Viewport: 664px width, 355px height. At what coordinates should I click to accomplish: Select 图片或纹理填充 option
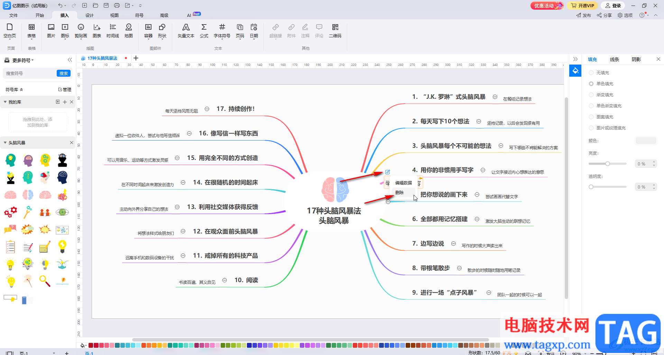tap(607, 128)
